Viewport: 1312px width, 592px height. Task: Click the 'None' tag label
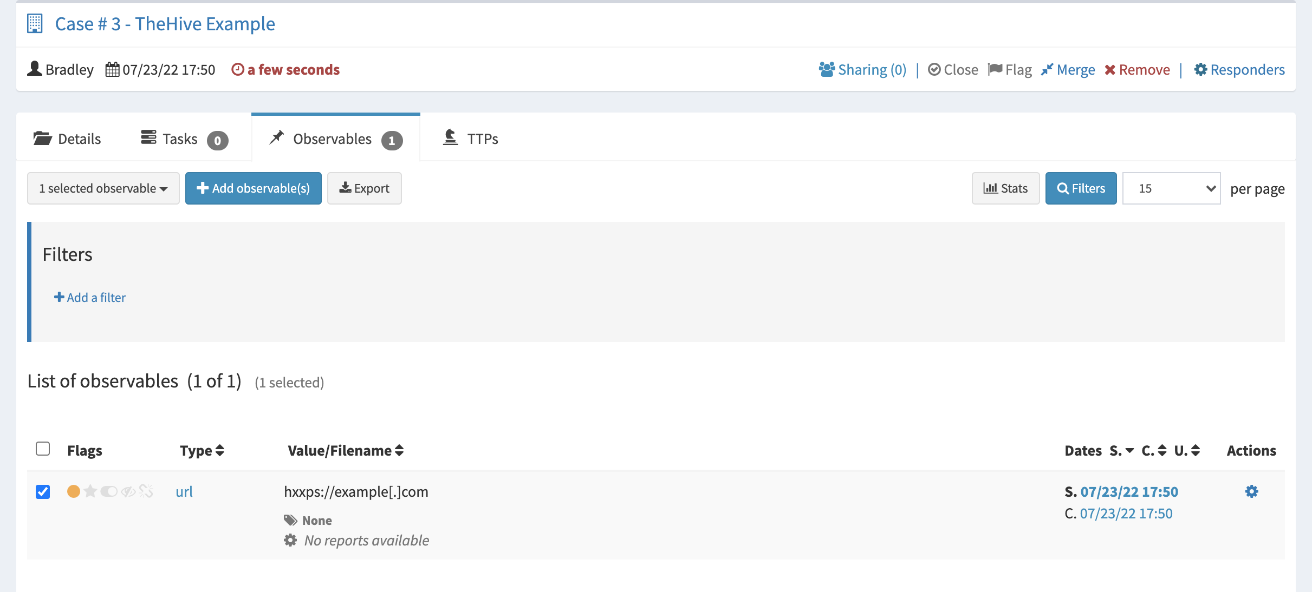click(x=317, y=520)
